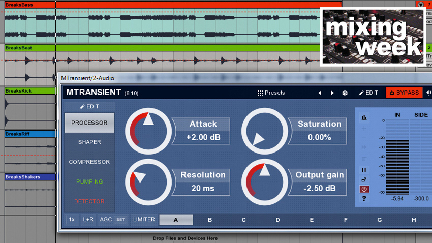Click top-bar EDIT pencil button
Screen dimensions: 432x243
[368, 93]
